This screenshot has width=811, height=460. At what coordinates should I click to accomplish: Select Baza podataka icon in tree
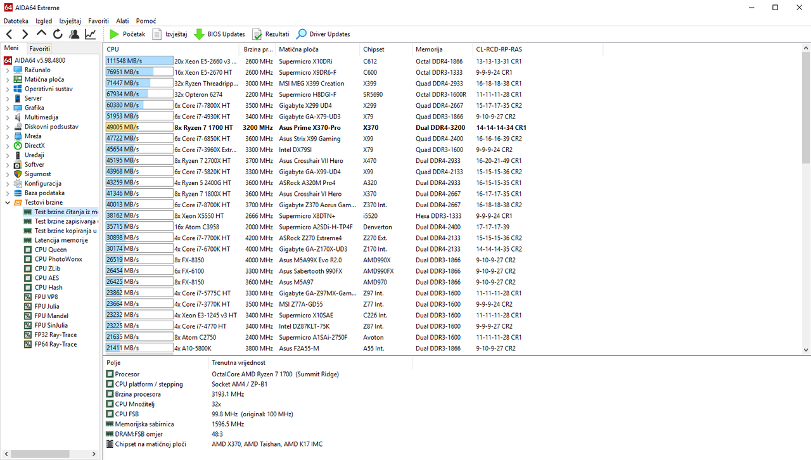tap(18, 193)
